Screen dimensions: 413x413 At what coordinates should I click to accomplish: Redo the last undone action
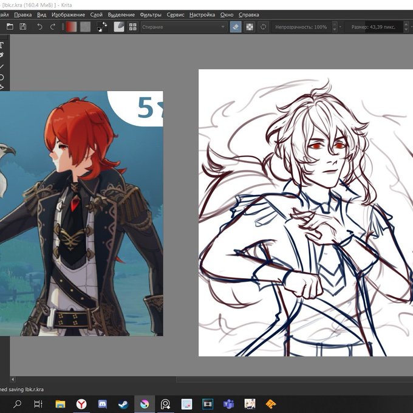pos(53,27)
